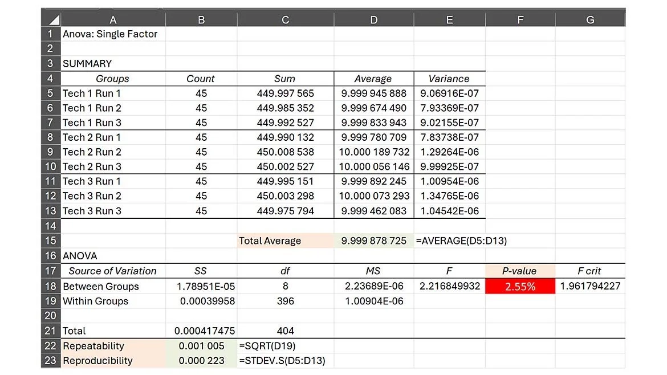Click average value 9.999 945 888
667x375 pixels.
point(373,93)
